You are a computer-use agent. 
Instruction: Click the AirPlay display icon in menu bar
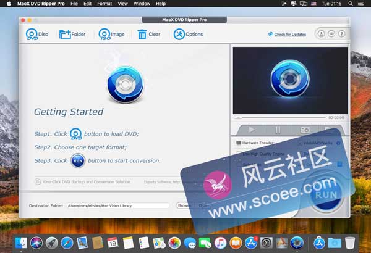[x=304, y=4]
